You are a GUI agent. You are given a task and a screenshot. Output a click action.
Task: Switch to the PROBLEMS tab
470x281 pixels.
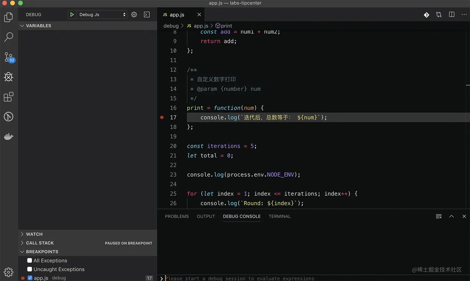pos(177,216)
